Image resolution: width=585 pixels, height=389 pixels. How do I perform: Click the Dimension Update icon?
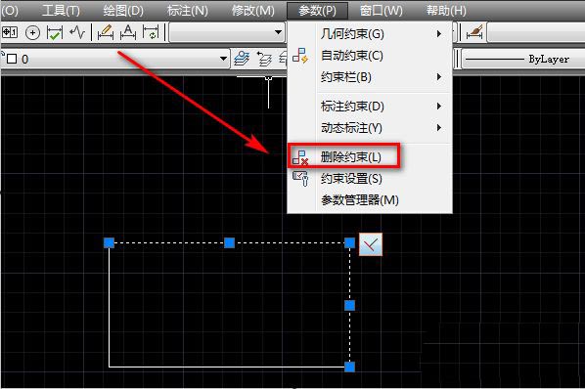coord(151,32)
